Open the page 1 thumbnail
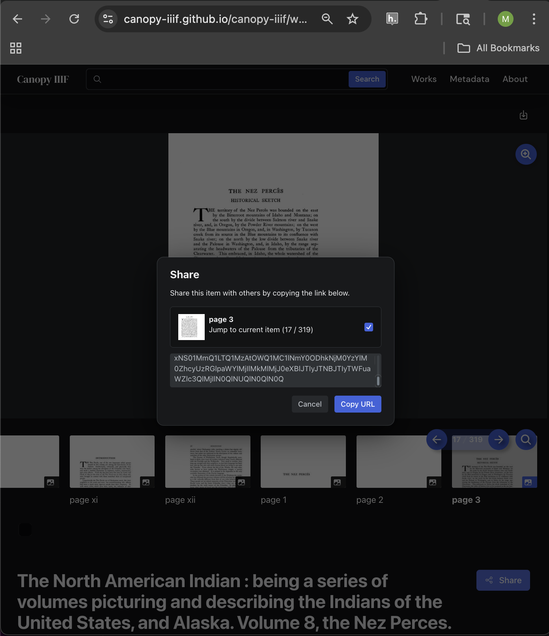 pyautogui.click(x=303, y=461)
